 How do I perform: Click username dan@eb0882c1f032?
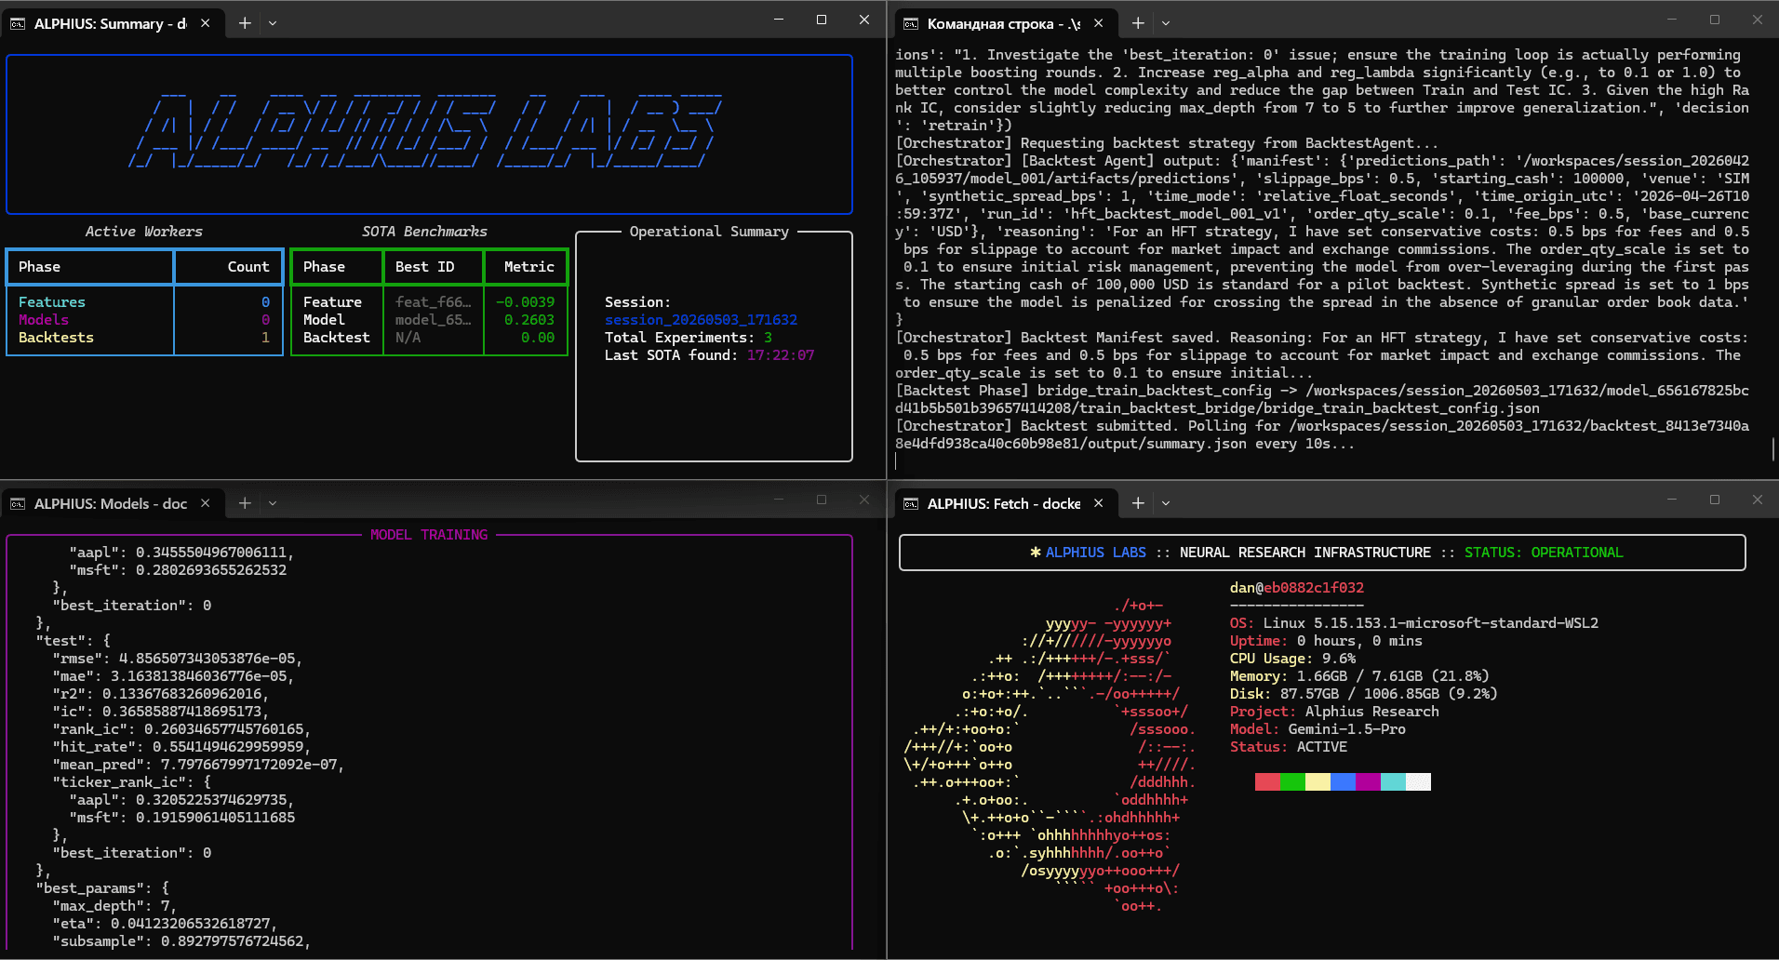pyautogui.click(x=1297, y=588)
